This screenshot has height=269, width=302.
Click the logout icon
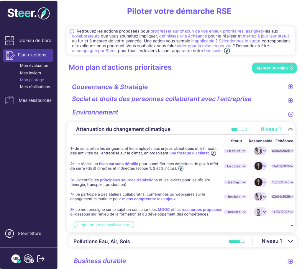41,259
